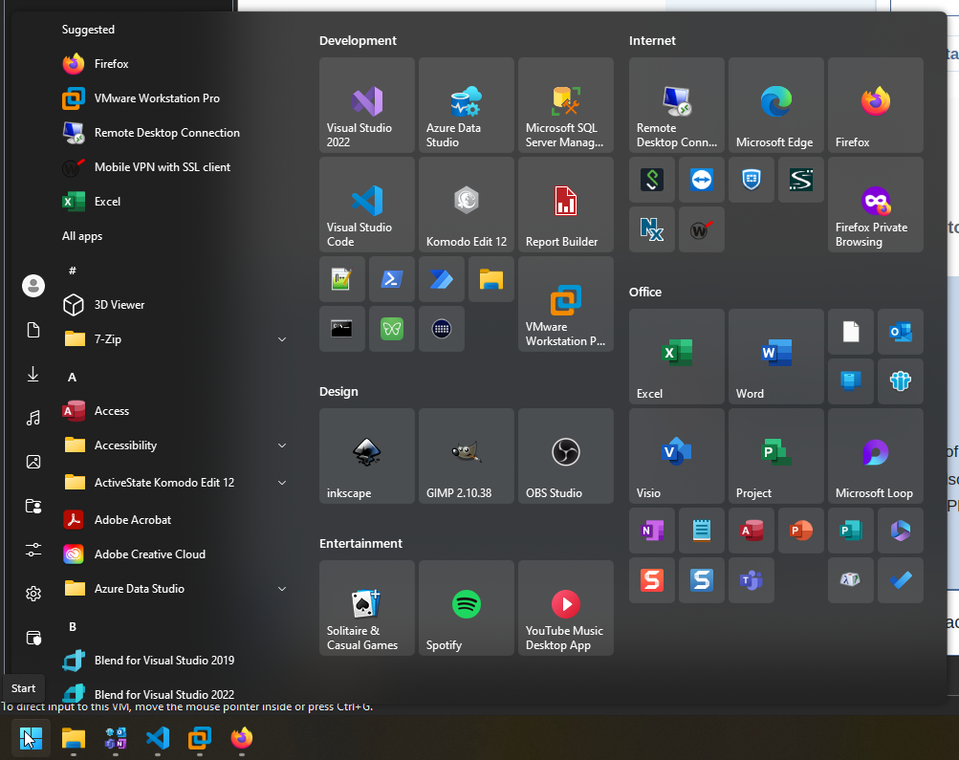The height and width of the screenshot is (760, 959).
Task: Expand the Accessibility folder chevron
Action: click(x=282, y=445)
